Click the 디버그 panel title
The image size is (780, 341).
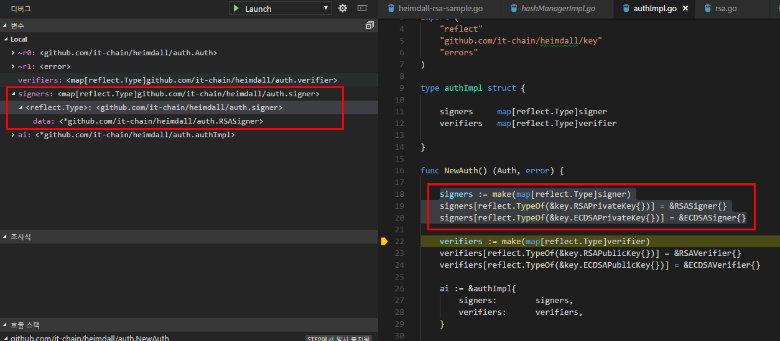[21, 9]
